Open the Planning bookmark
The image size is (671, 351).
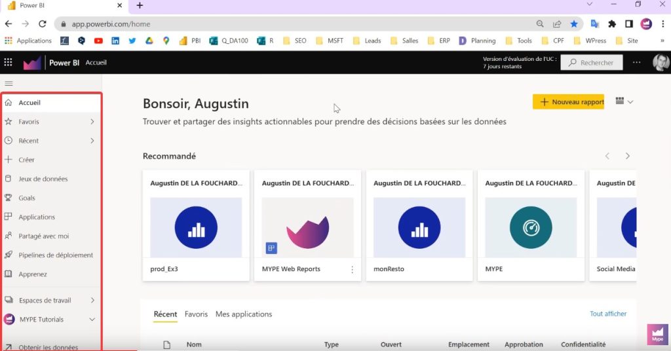coord(477,41)
